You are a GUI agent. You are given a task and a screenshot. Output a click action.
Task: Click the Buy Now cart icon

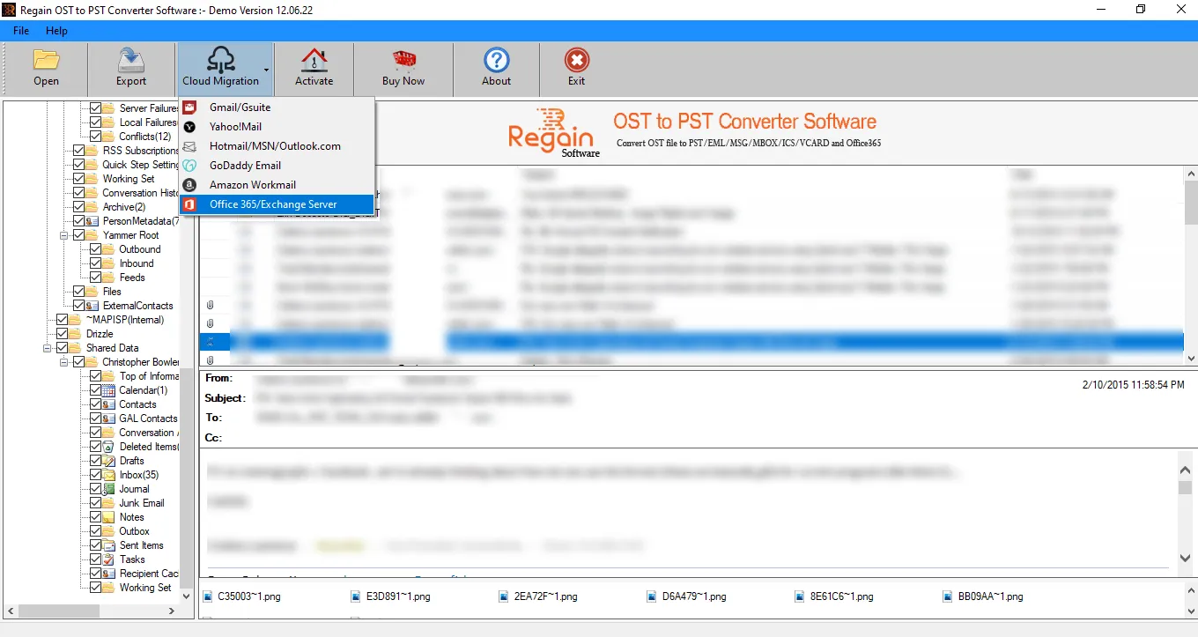[403, 60]
